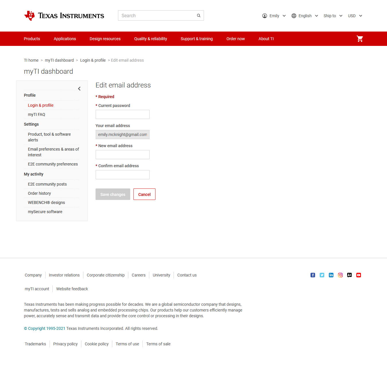Expand the Emily account dropdown
The width and height of the screenshot is (387, 368).
tap(274, 16)
